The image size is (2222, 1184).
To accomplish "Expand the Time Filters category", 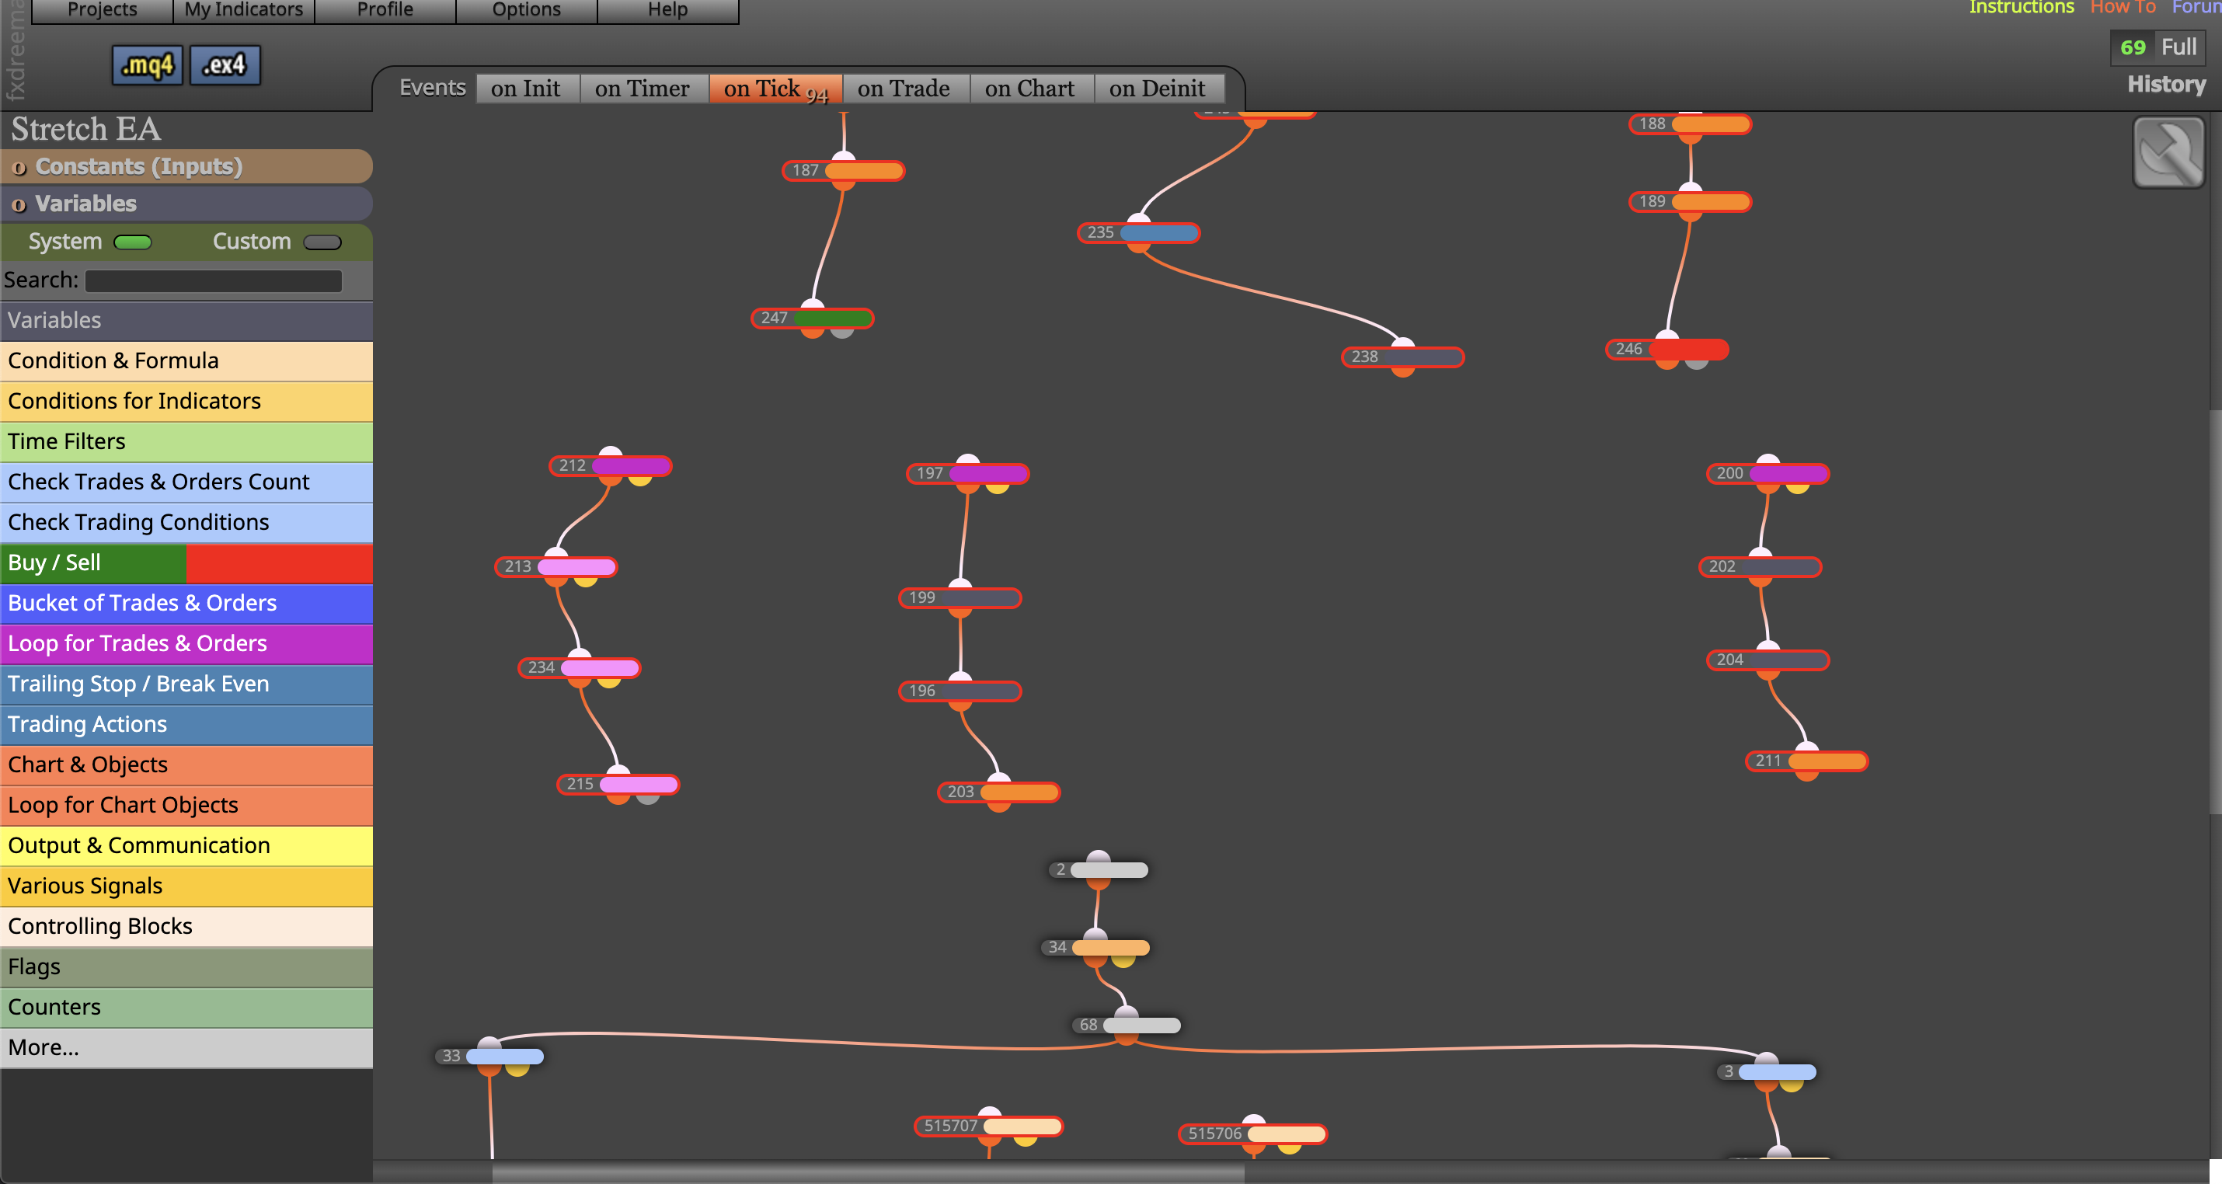I will tap(186, 441).
